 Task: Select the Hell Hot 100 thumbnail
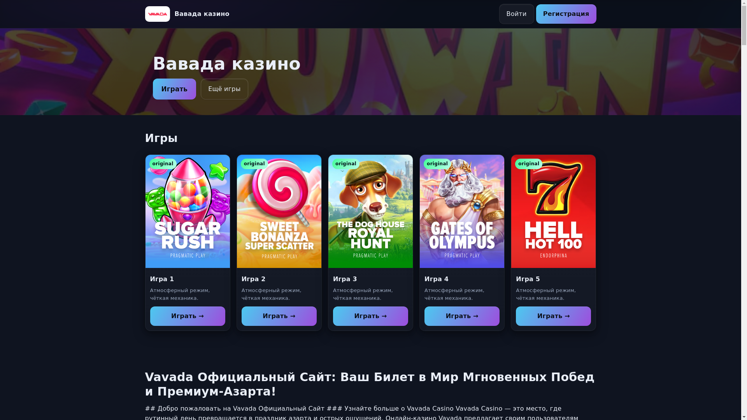(x=553, y=212)
